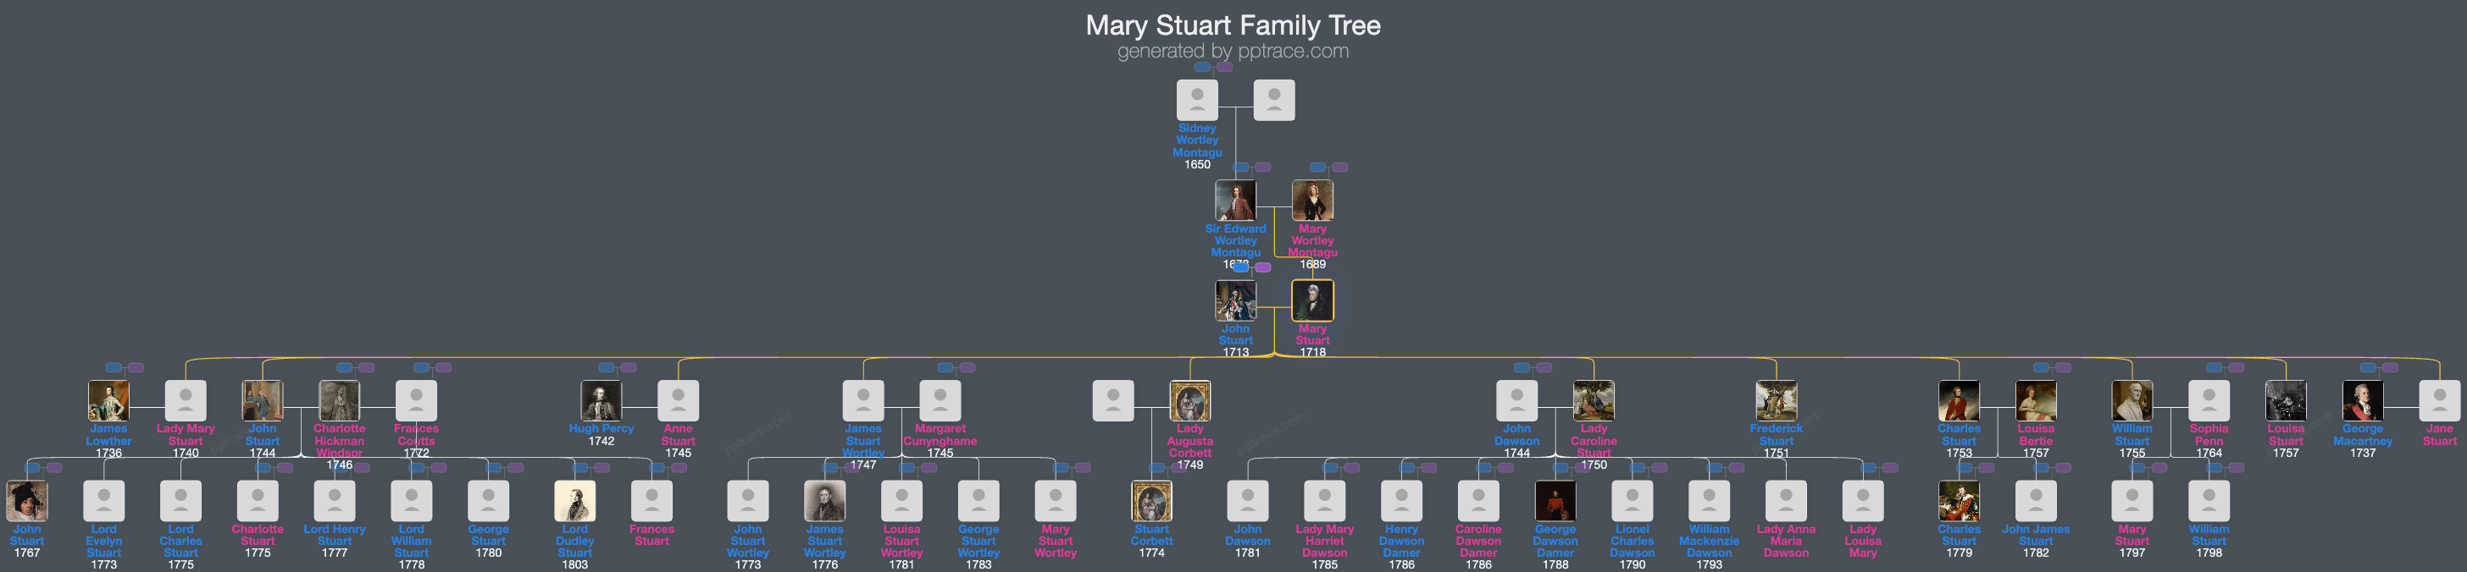This screenshot has width=2467, height=572.
Task: Select highlighted Mary Stuart 1718 portrait
Action: point(1312,300)
